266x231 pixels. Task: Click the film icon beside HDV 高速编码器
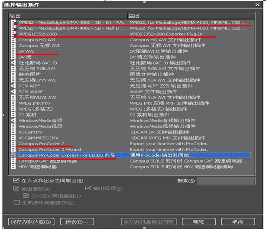[13, 167]
